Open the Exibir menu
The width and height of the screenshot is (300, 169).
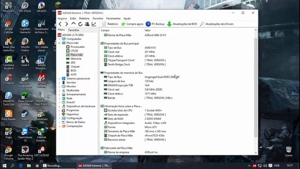[x=73, y=18]
